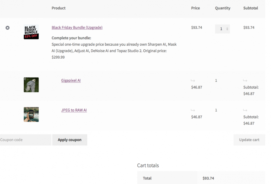
Task: Click the bundle price arrow icon in Gigapixel row
Action: (193, 81)
